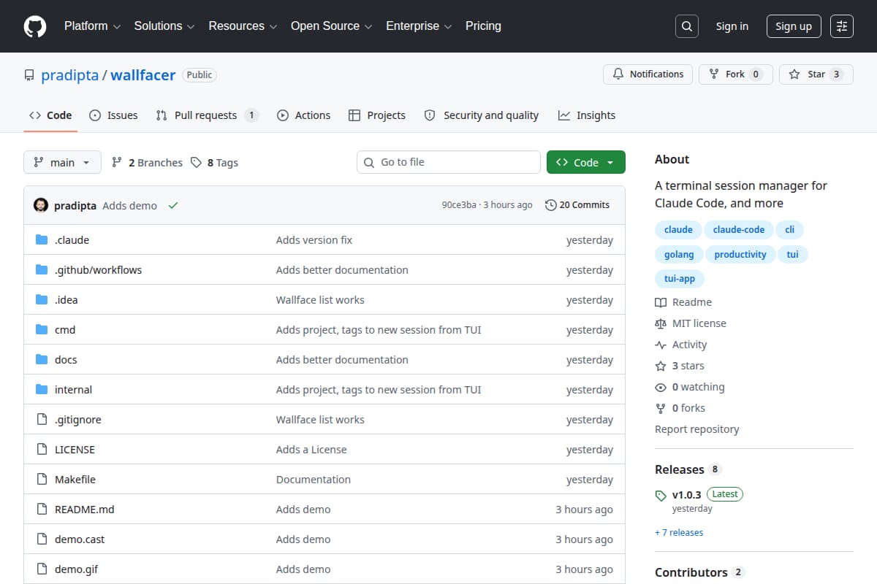
Task: Open the + 7 releases link
Action: 679,533
